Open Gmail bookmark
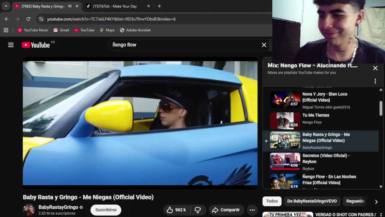 pyautogui.click(x=61, y=30)
